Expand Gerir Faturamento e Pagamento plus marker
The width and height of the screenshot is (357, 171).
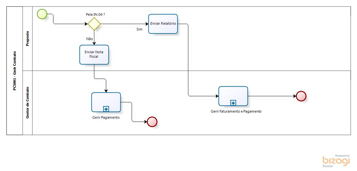tap(233, 103)
